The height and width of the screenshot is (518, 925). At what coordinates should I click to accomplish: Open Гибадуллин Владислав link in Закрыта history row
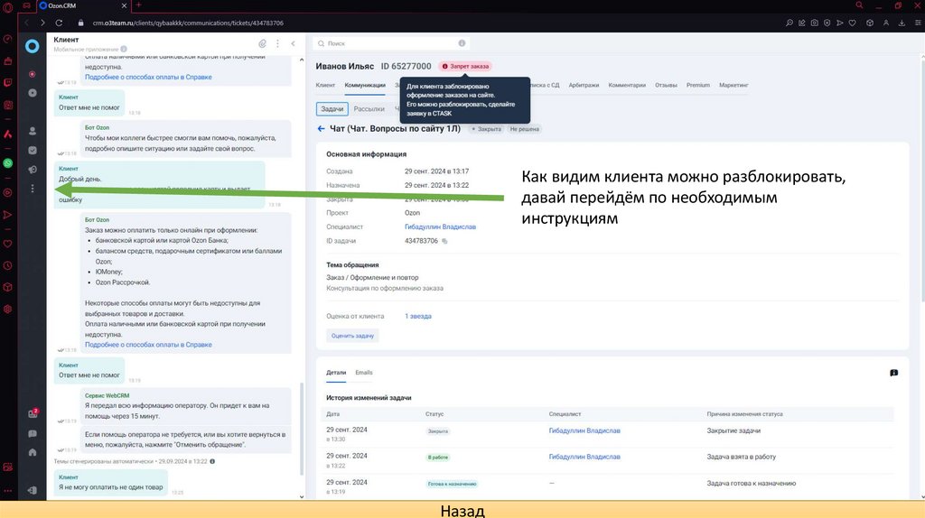(x=584, y=430)
